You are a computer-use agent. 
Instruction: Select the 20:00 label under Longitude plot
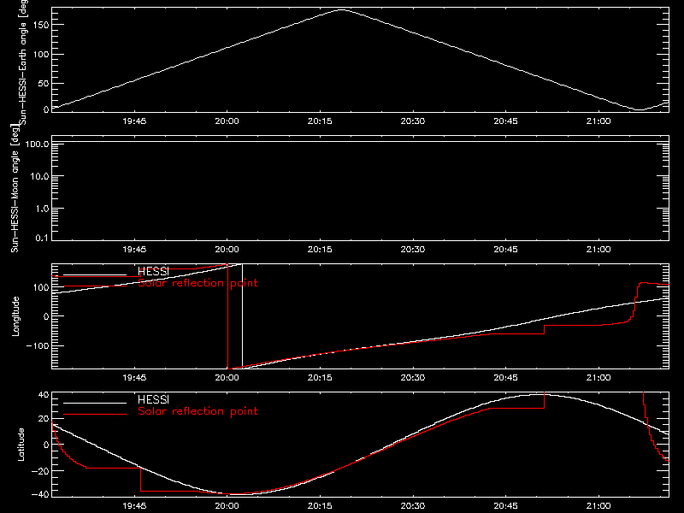tap(227, 378)
